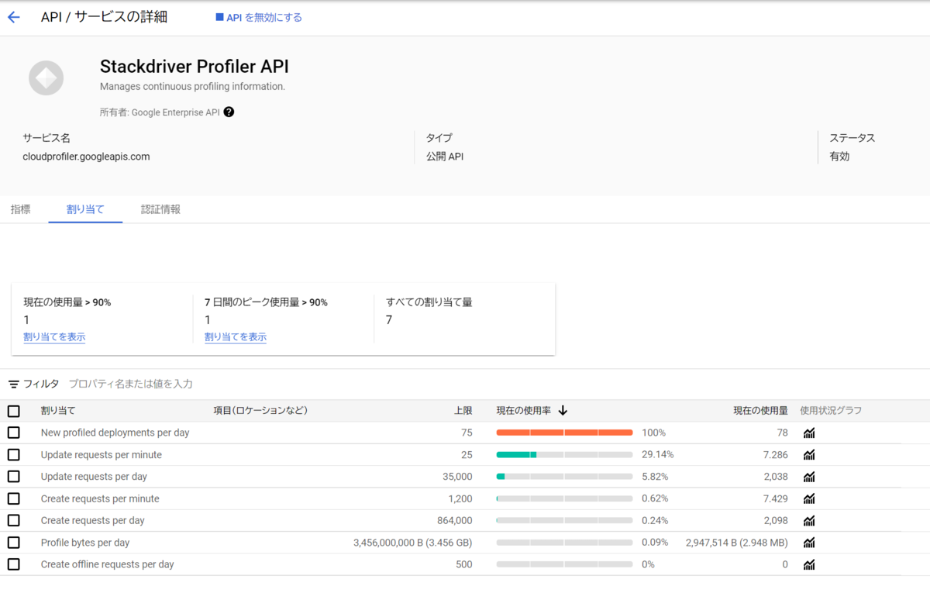The height and width of the screenshot is (593, 930).
Task: Select the 割り当て tab
Action: click(85, 209)
